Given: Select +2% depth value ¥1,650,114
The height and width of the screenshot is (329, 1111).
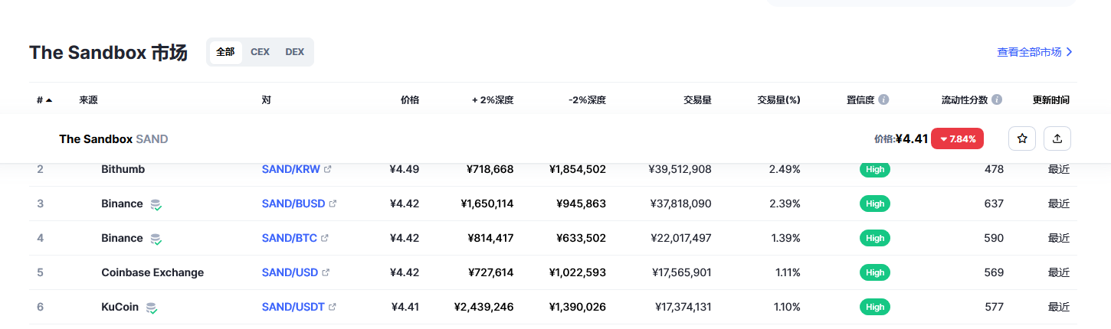Looking at the screenshot, I should [487, 204].
